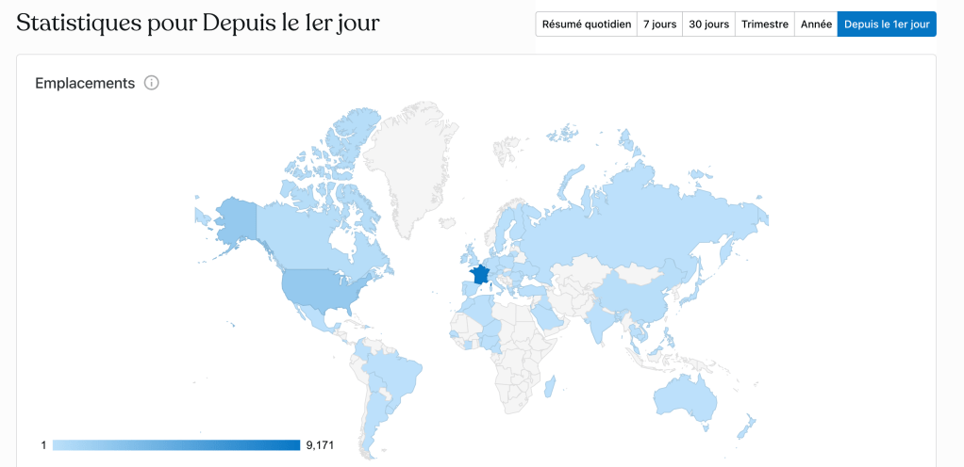Select the 30 jours period tab
The width and height of the screenshot is (964, 467).
coord(708,24)
